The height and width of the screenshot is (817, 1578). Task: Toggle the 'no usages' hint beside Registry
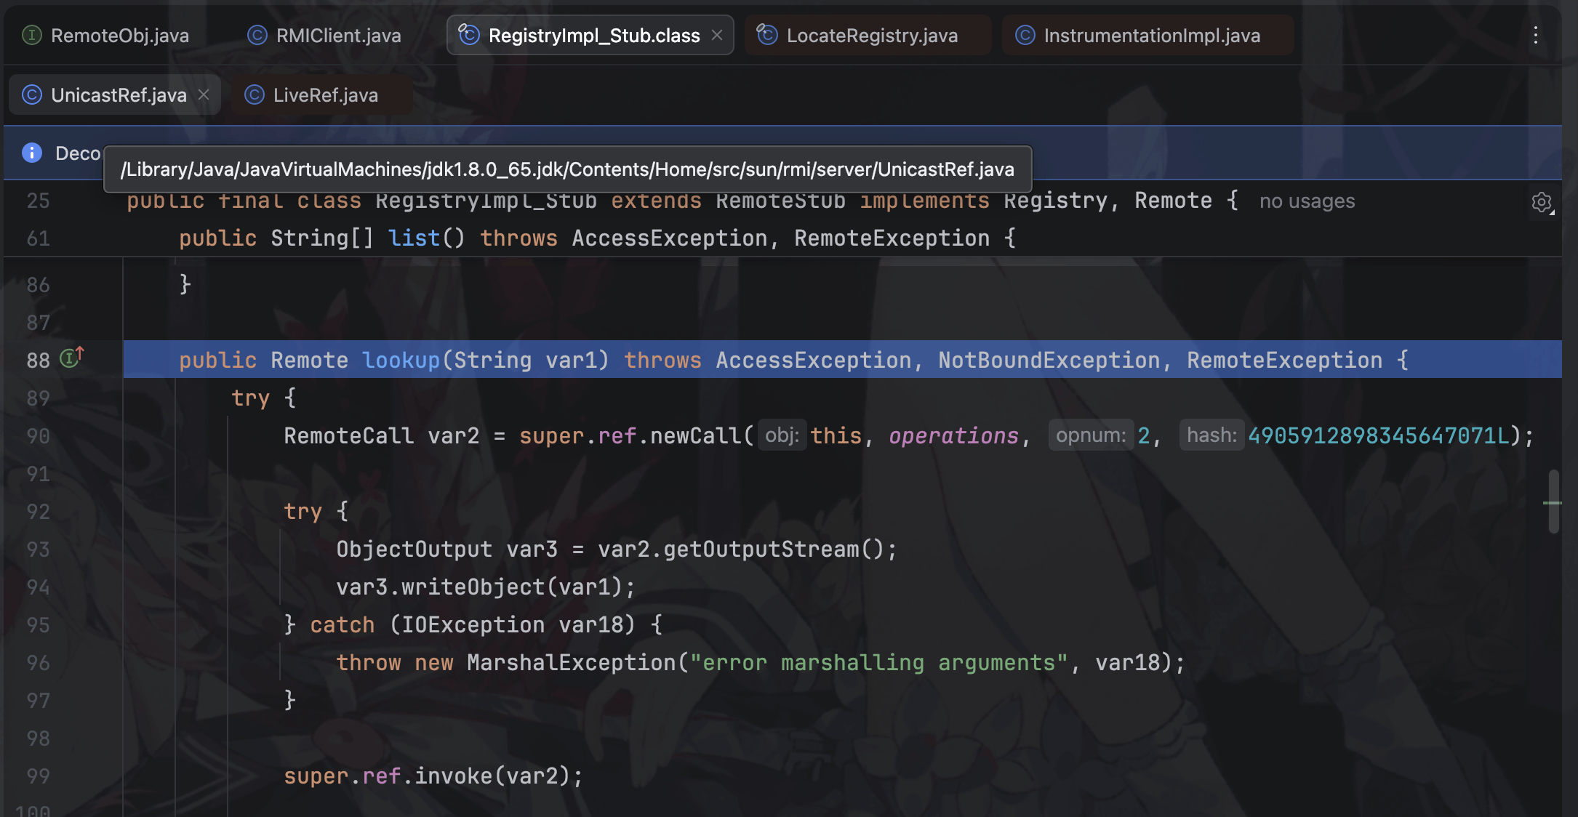click(1307, 201)
